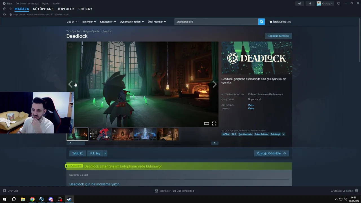Click the Aksiyon Oyunları breadcrumb

pos(91,31)
